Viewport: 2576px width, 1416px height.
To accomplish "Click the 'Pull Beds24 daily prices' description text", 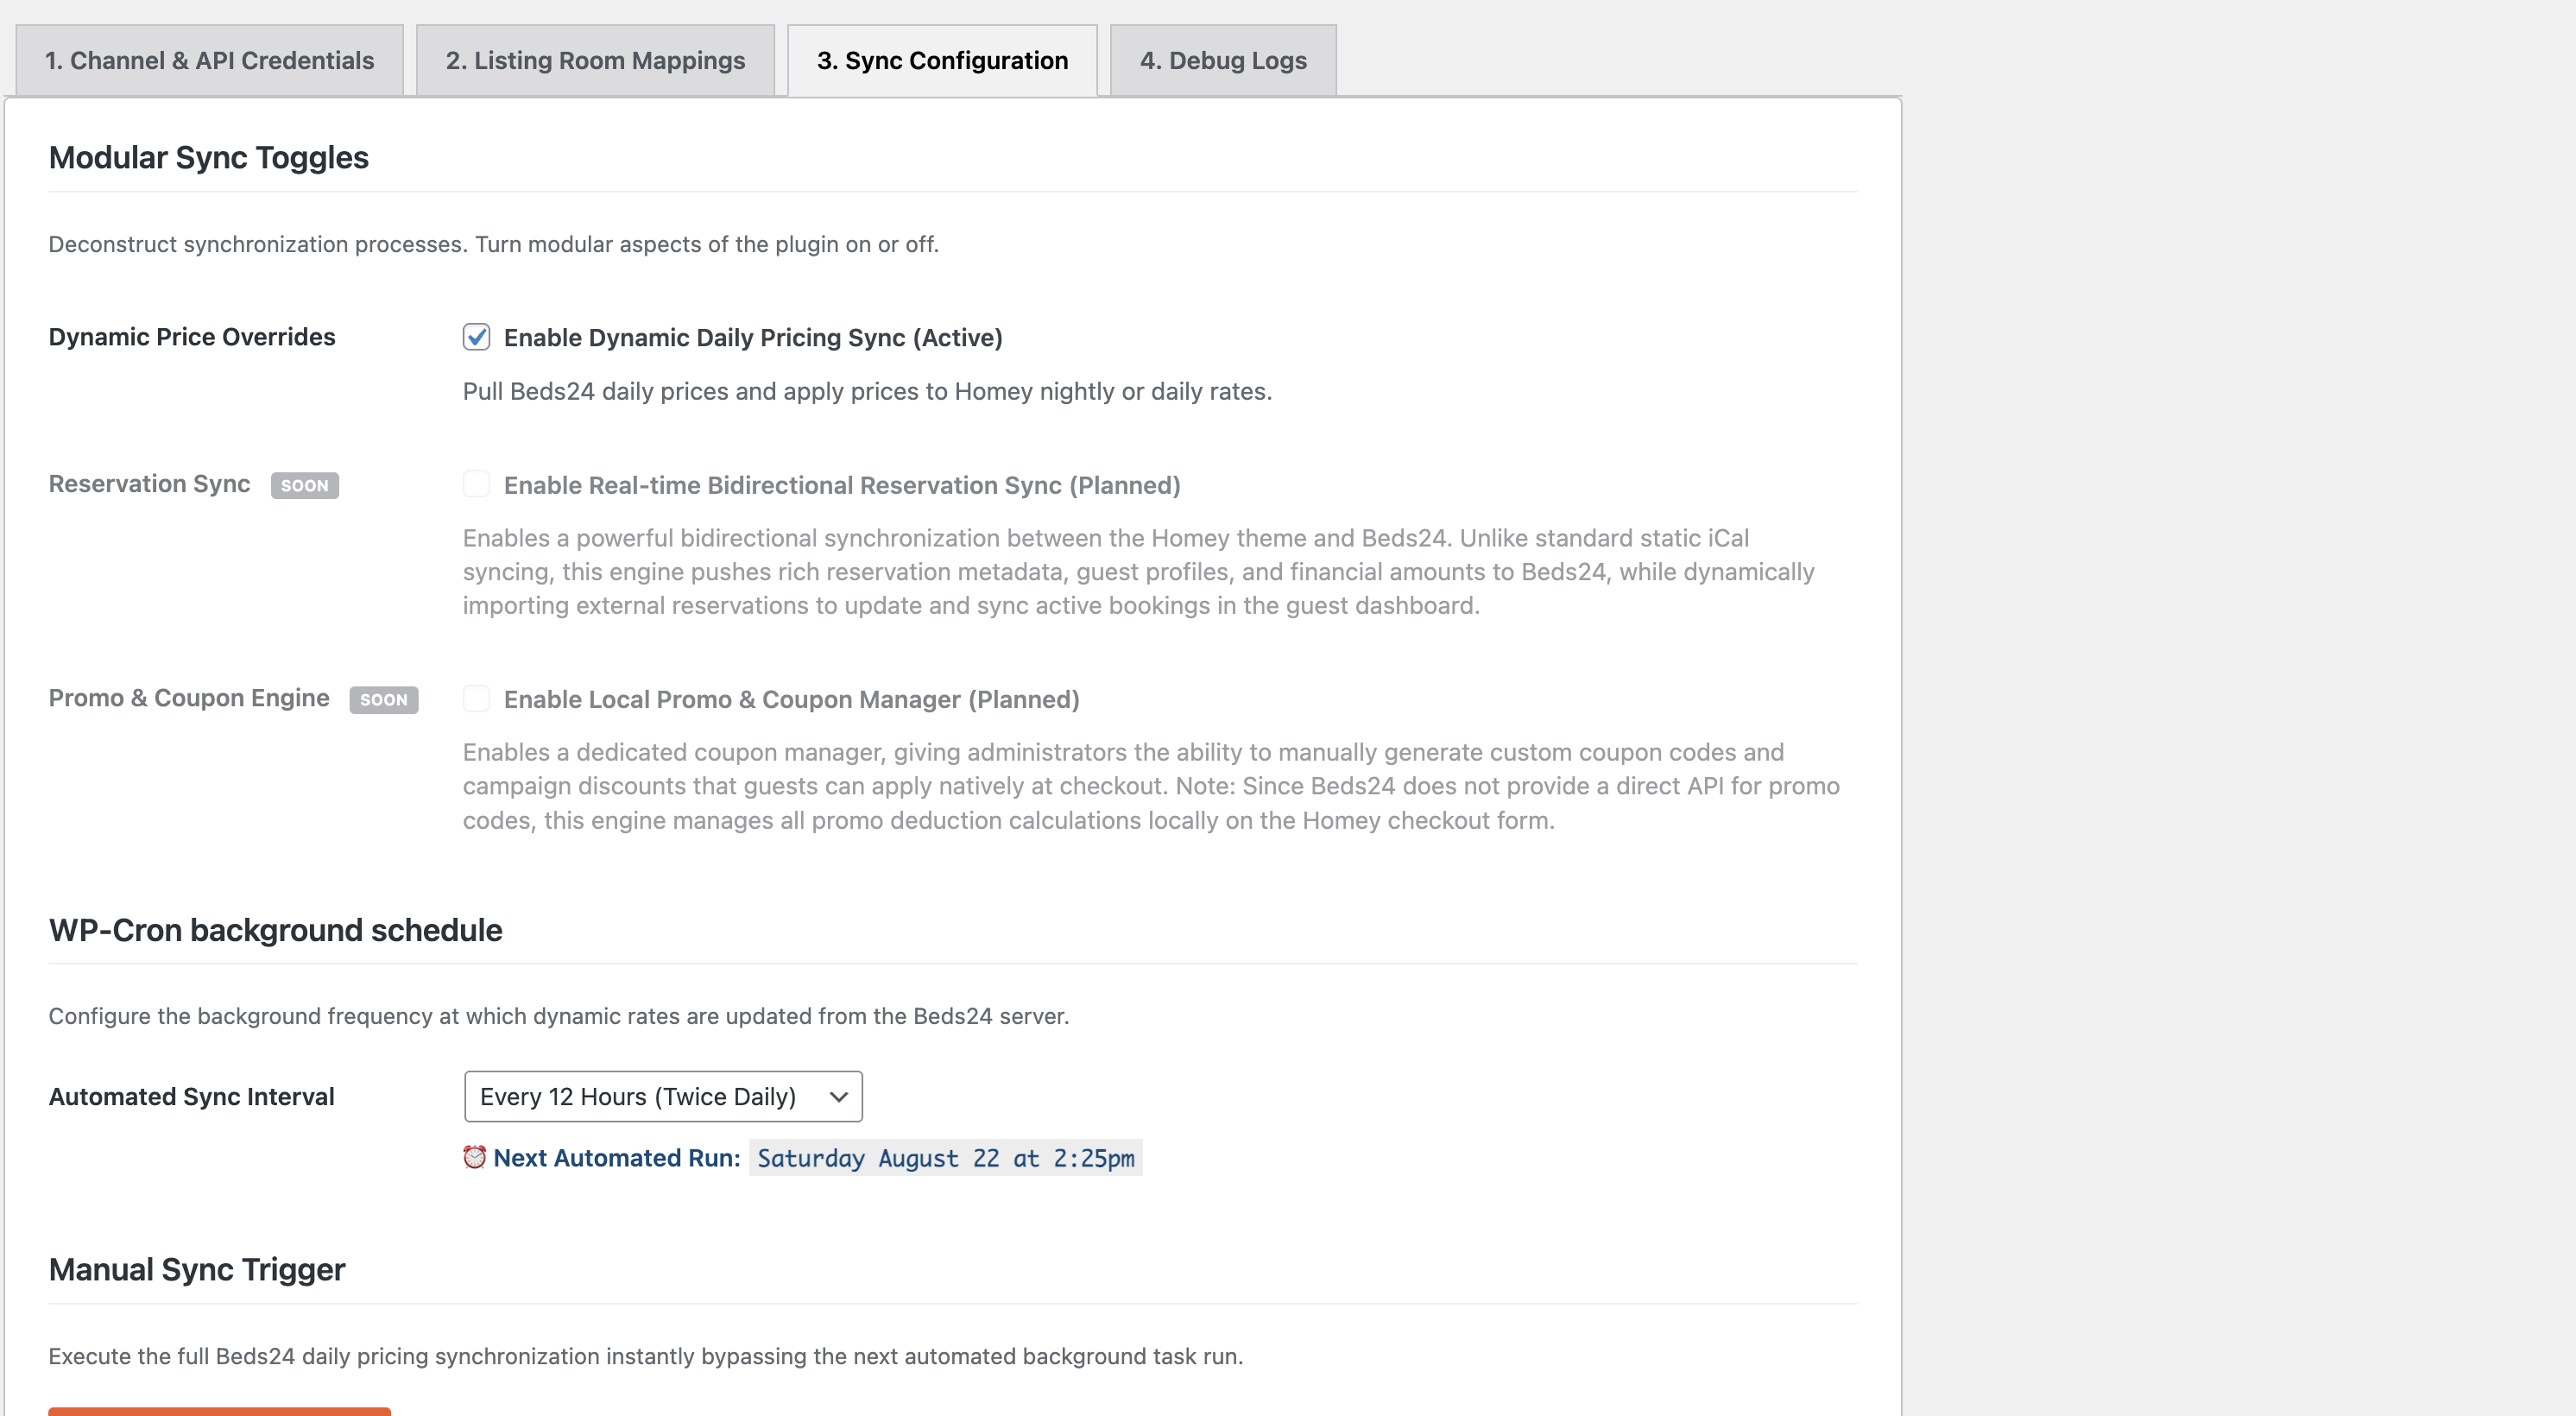I will (x=867, y=391).
